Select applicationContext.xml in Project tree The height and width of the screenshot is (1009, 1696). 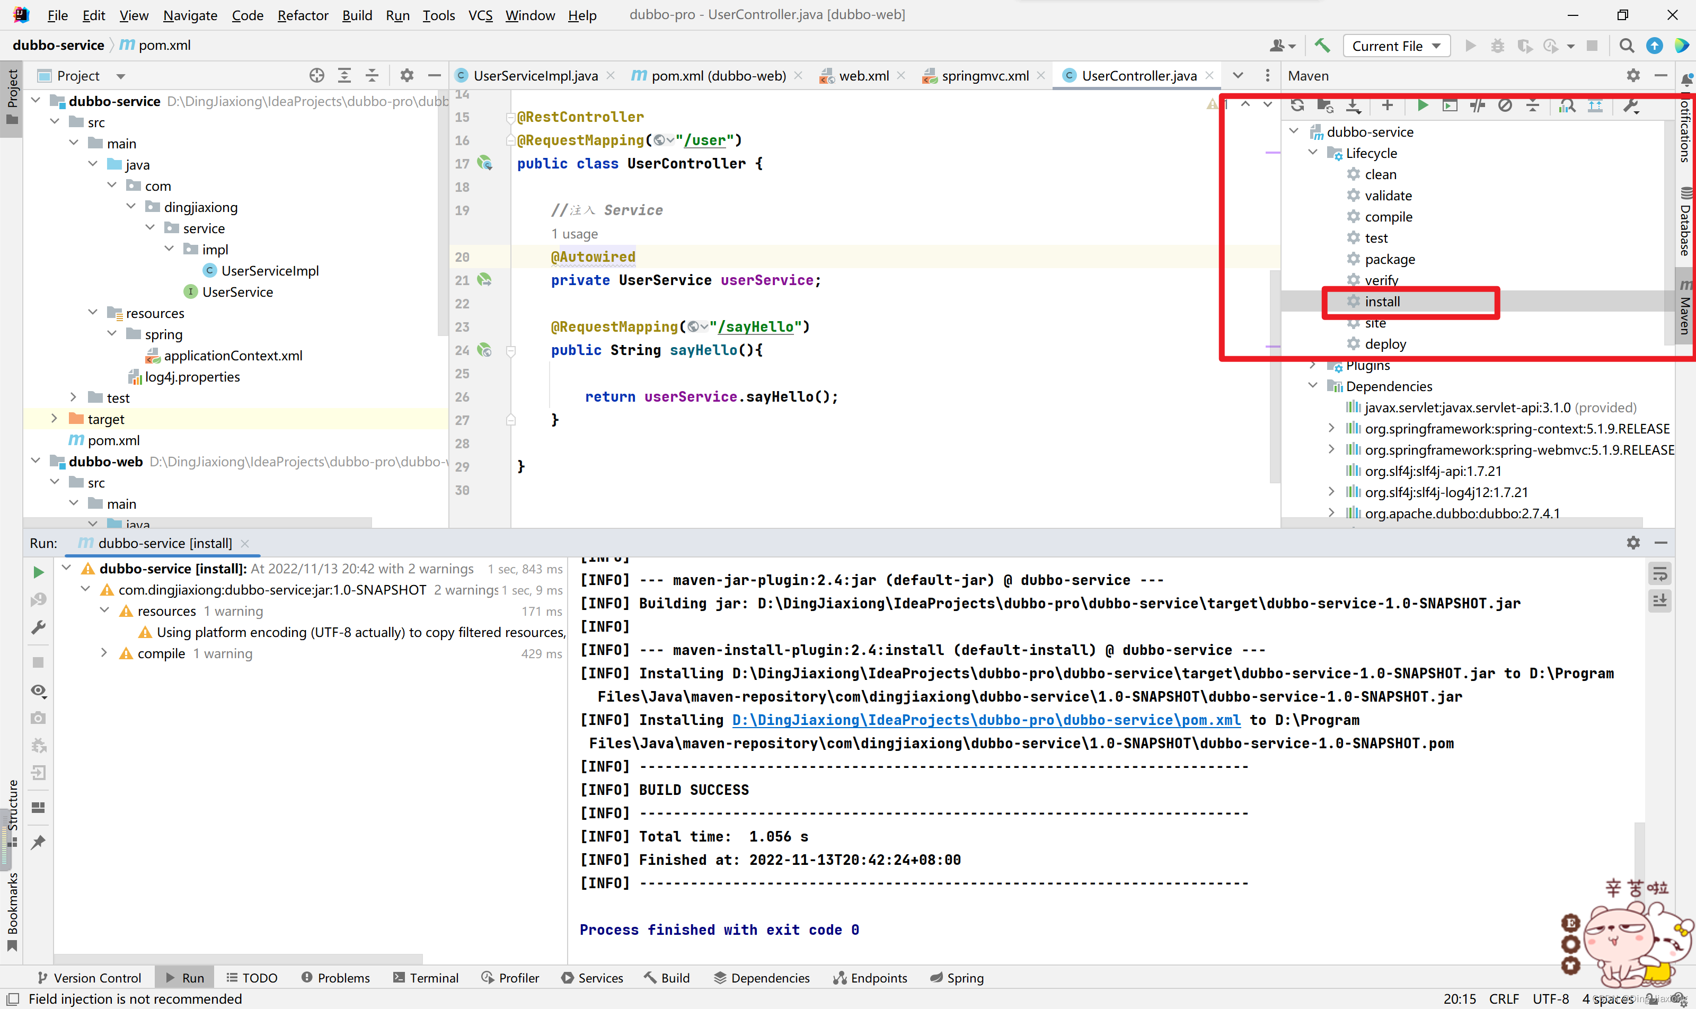(233, 355)
